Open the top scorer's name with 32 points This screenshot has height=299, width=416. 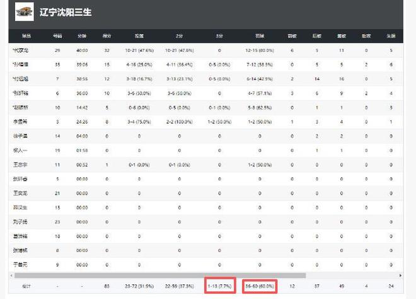coord(21,50)
